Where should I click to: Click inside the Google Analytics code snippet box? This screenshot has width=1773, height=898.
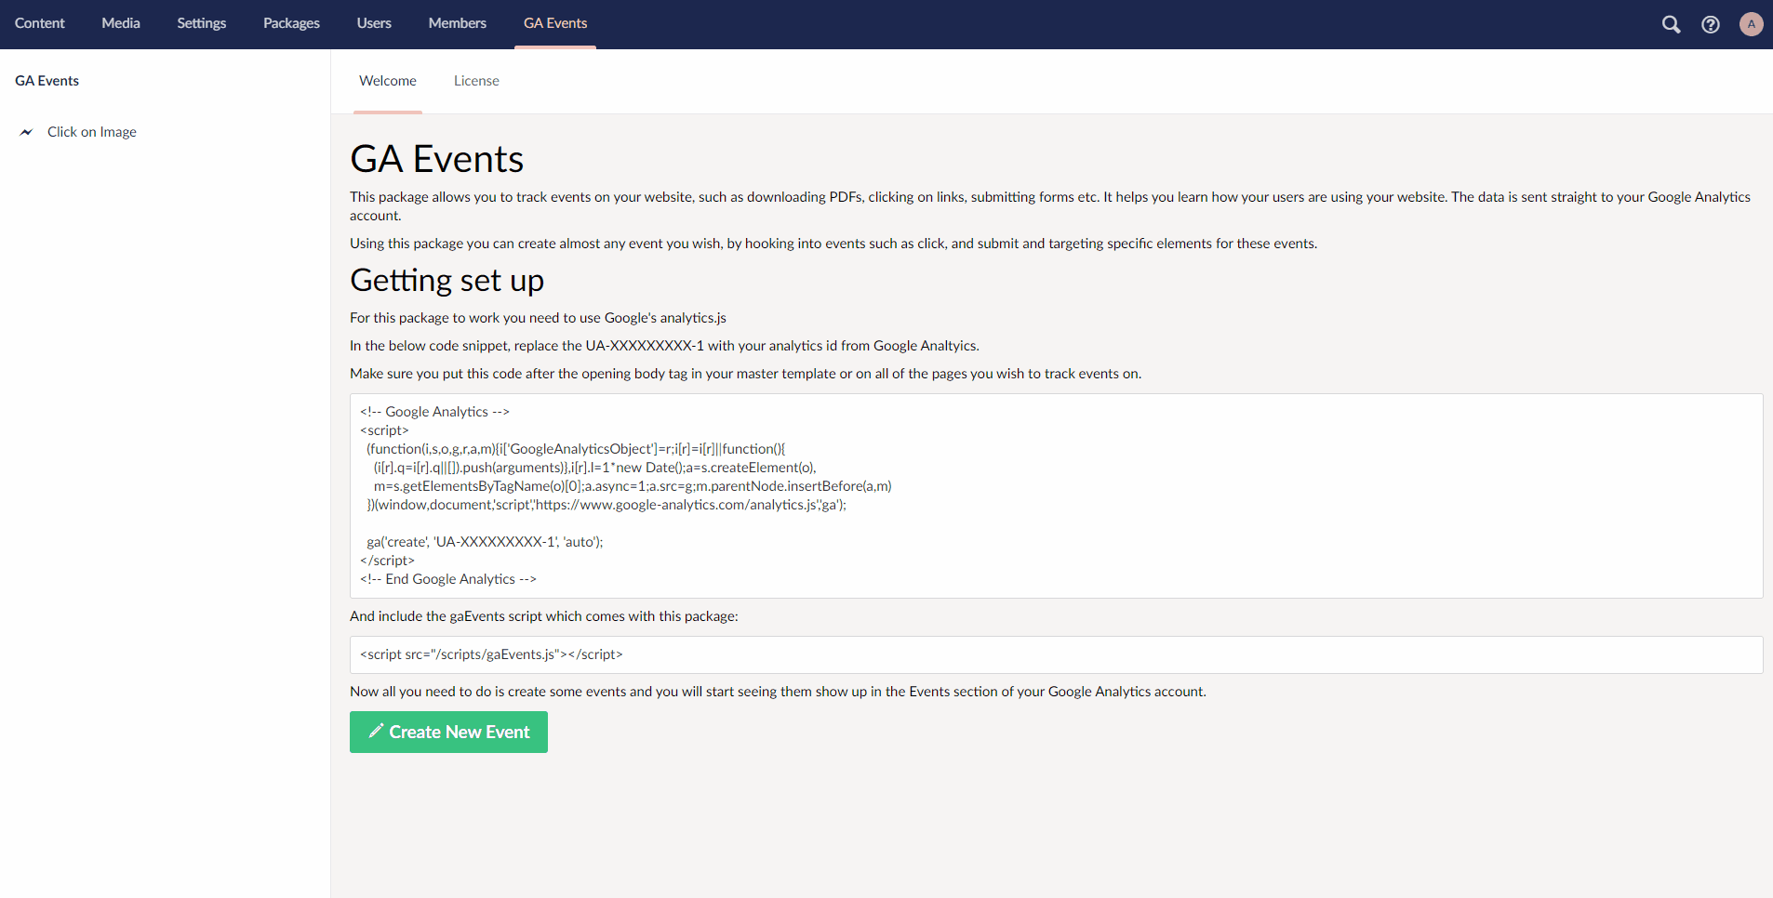pyautogui.click(x=1056, y=495)
